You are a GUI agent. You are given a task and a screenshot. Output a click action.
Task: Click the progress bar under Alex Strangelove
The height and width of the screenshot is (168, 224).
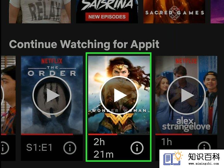pyautogui.click(x=186, y=134)
